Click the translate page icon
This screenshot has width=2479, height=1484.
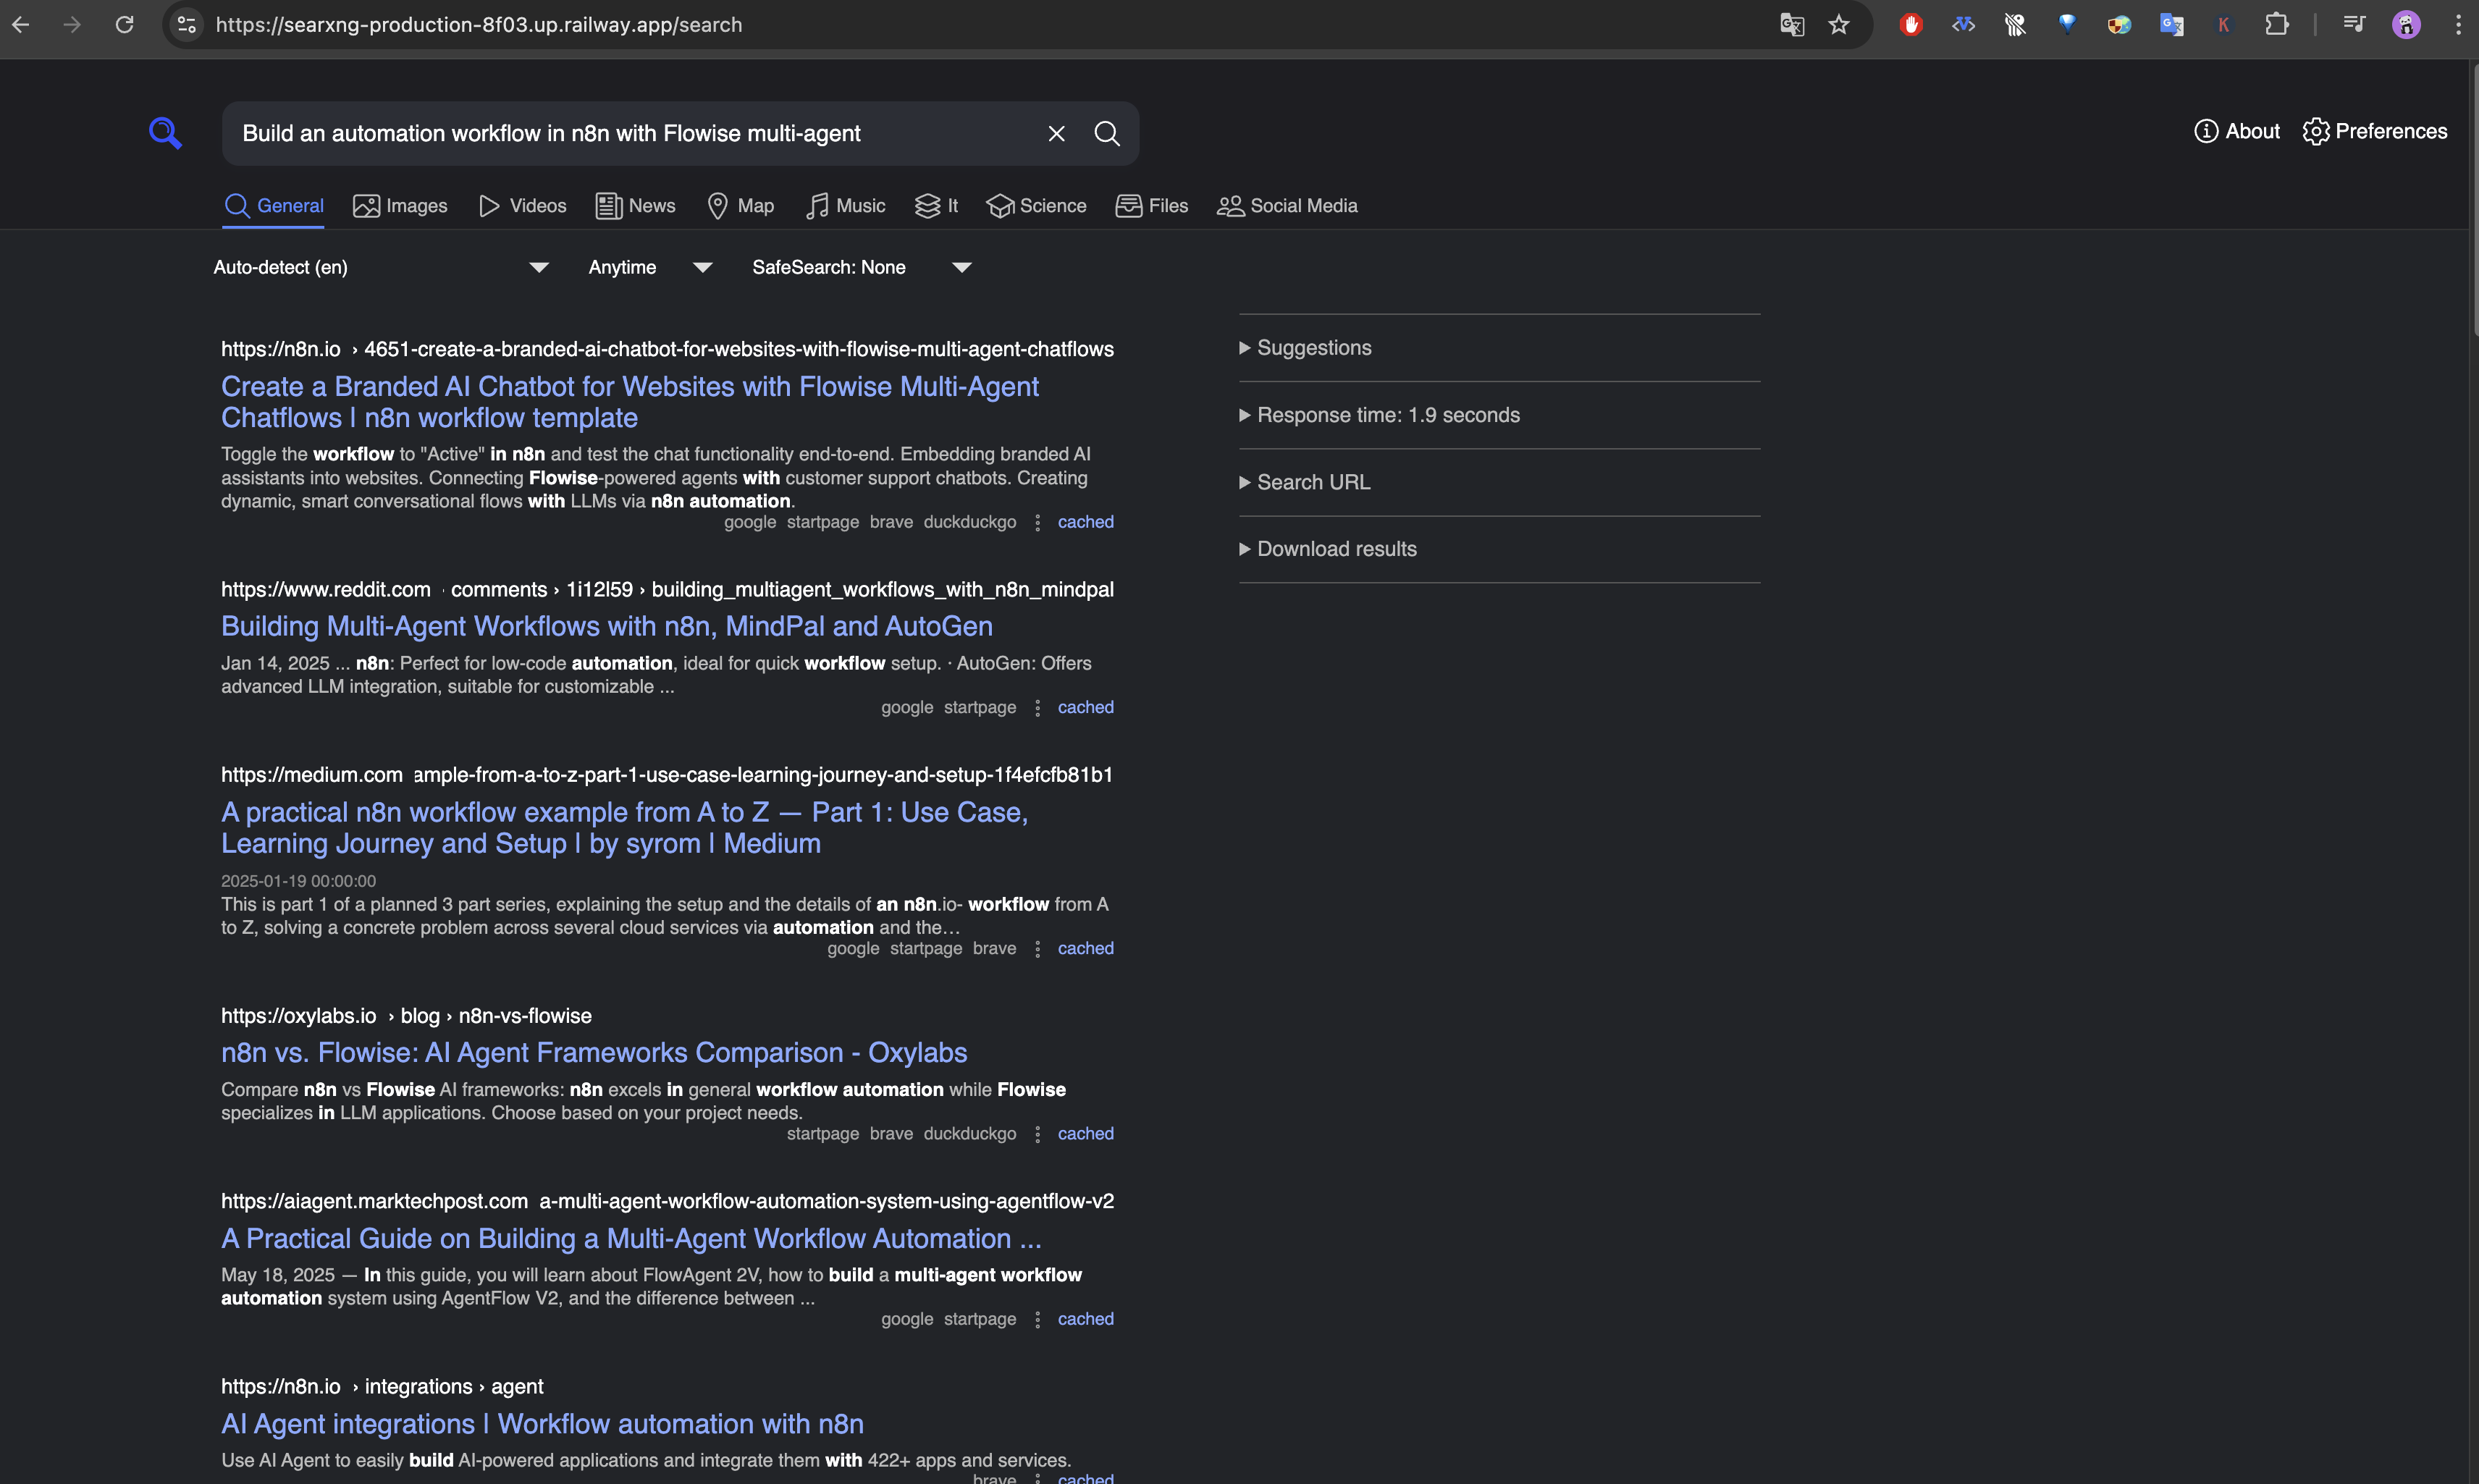pos(1792,24)
